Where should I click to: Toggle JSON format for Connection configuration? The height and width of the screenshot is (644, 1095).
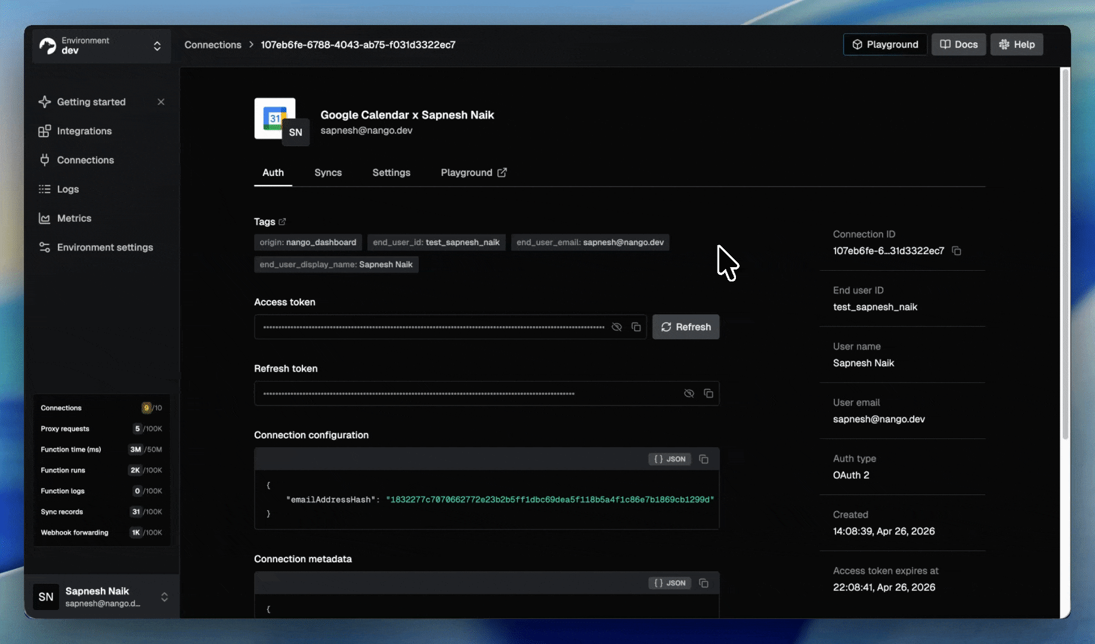tap(670, 459)
